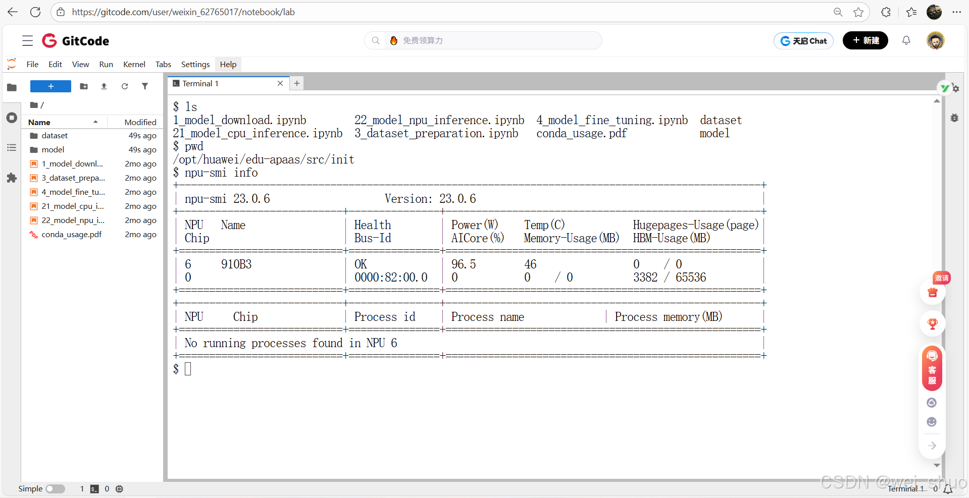This screenshot has height=498, width=969.
Task: Open the 客服 customer service button
Action: click(932, 368)
